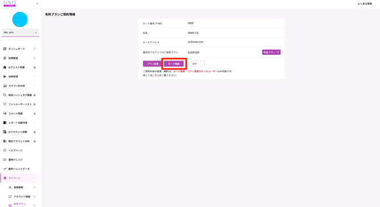Click the lock icon beside 競合アカウント分析
This screenshot has height=207, width=380.
pyautogui.click(x=35, y=141)
